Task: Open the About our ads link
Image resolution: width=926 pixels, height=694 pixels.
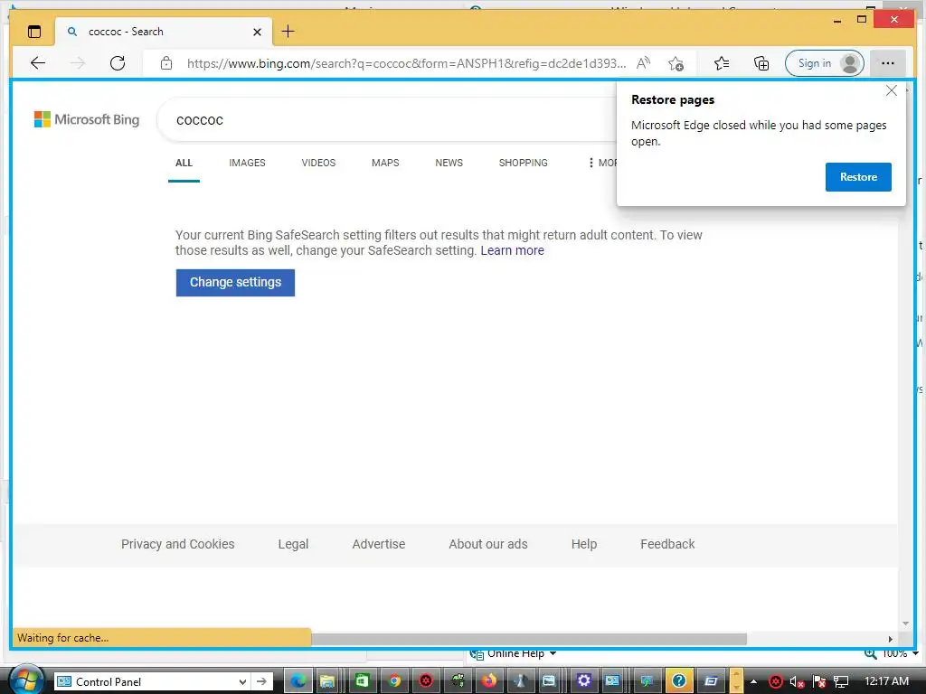Action: [487, 544]
